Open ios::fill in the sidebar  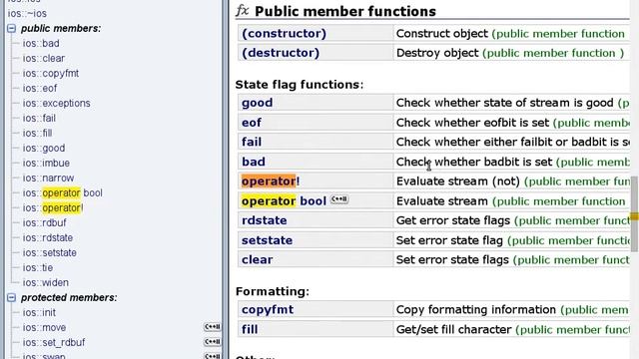click(37, 133)
